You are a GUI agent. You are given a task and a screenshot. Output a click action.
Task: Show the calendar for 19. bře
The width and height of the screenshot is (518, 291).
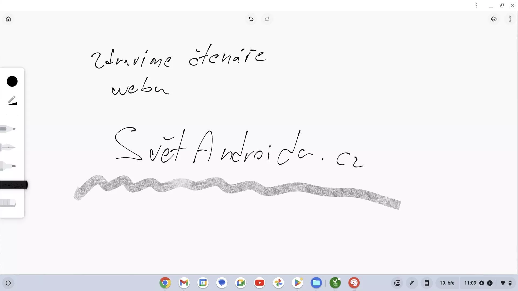point(447,283)
